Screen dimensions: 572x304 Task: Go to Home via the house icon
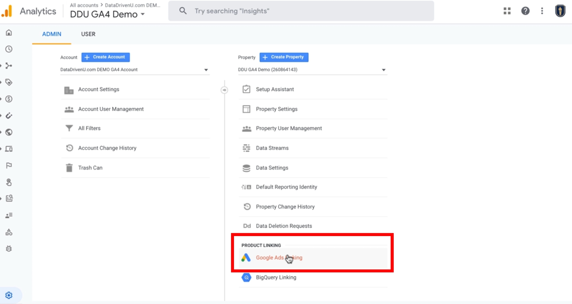9,33
